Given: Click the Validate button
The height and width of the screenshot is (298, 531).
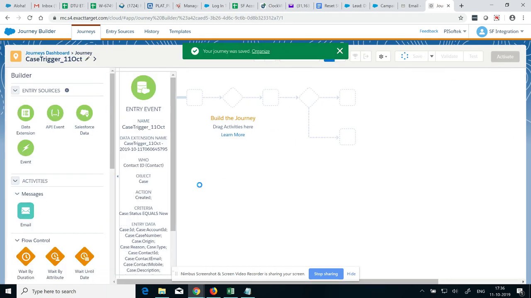Looking at the screenshot, I should (x=449, y=56).
